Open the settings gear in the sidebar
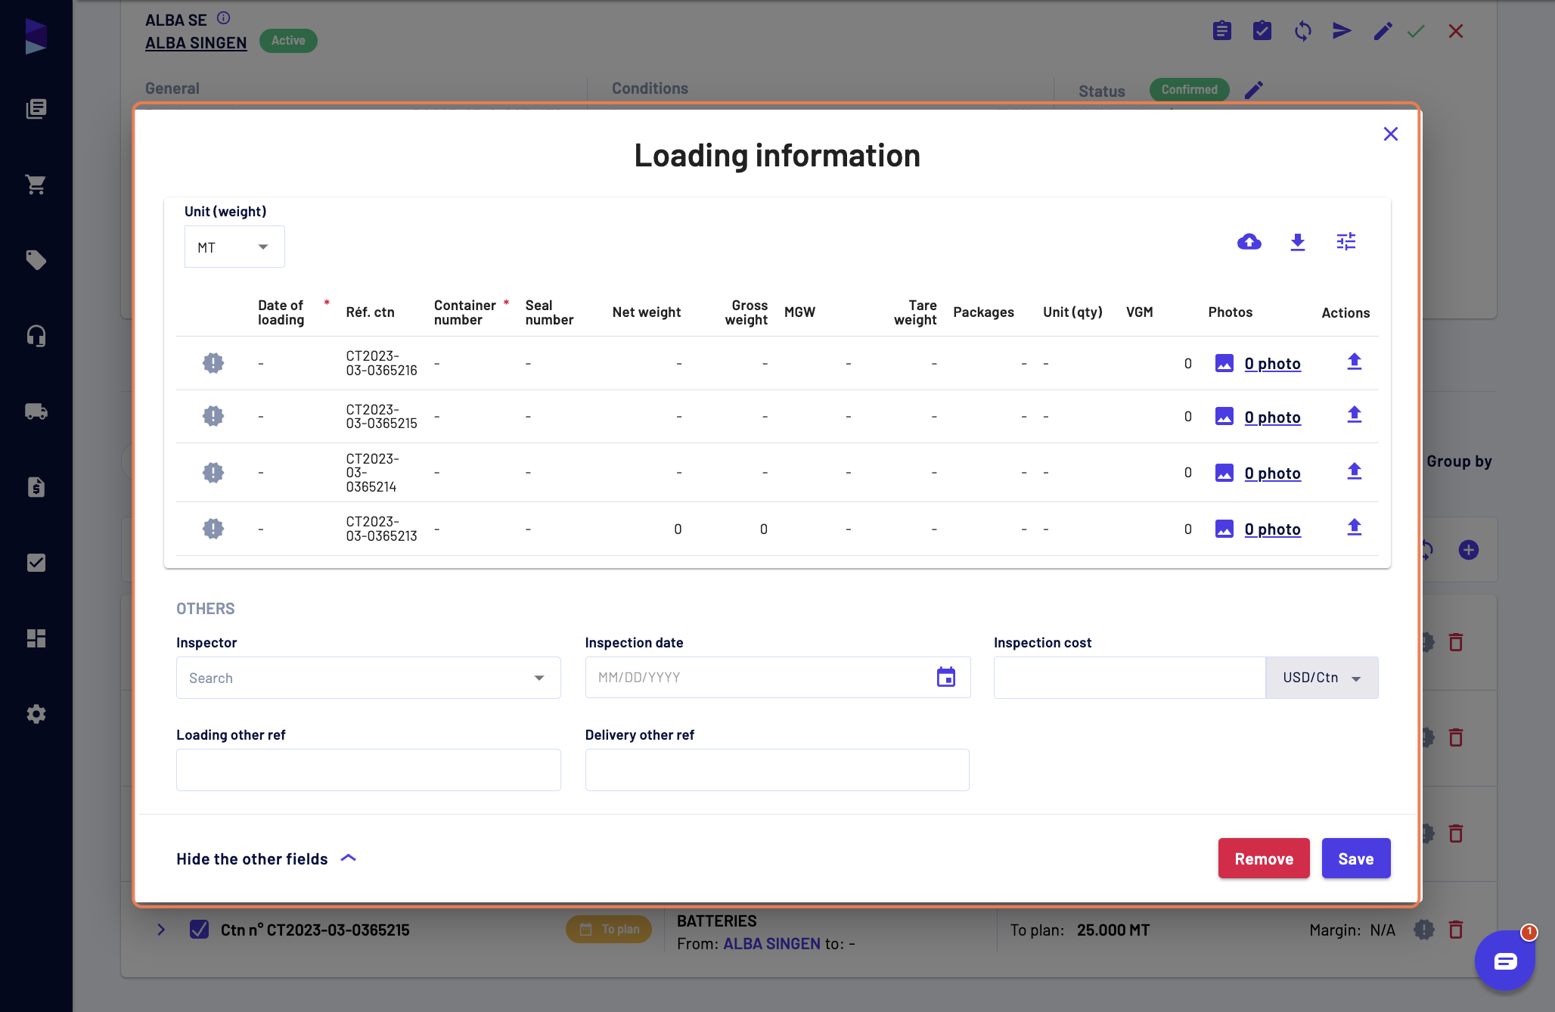This screenshot has width=1555, height=1012. [36, 714]
